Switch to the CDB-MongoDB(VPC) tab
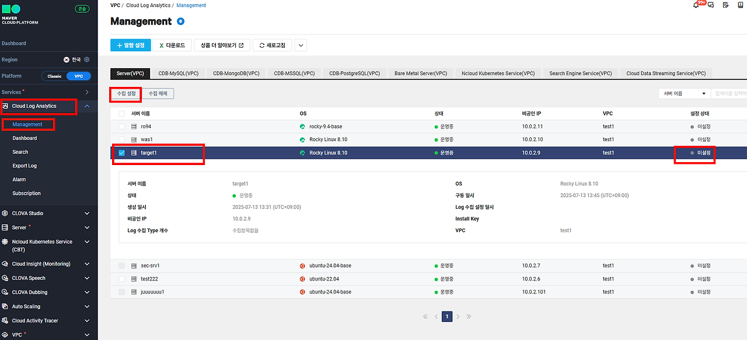The width and height of the screenshot is (747, 340). pyautogui.click(x=236, y=73)
